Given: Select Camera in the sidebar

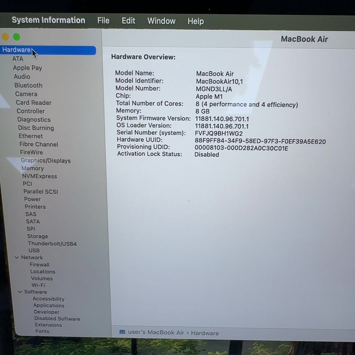Looking at the screenshot, I should (x=26, y=94).
